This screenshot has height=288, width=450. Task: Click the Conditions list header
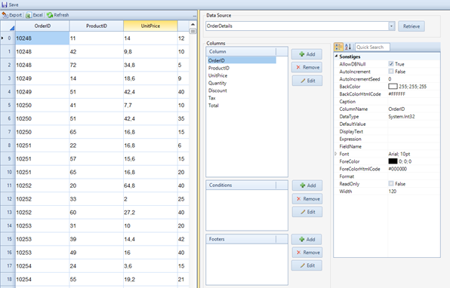click(241, 185)
